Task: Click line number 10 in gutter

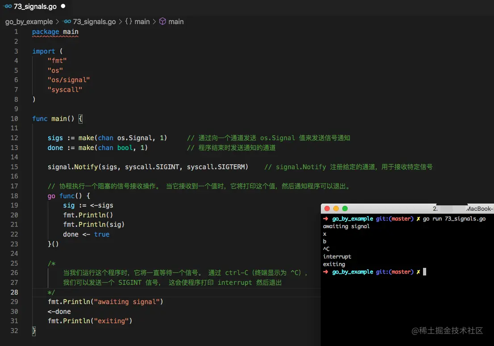Action: 14,119
